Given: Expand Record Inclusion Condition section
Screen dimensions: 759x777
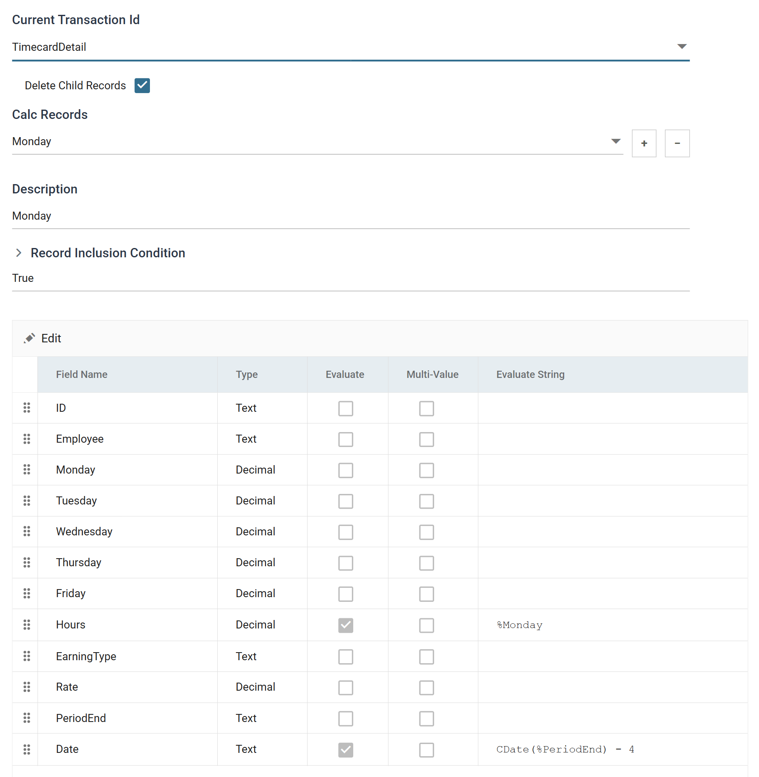Looking at the screenshot, I should pos(19,253).
